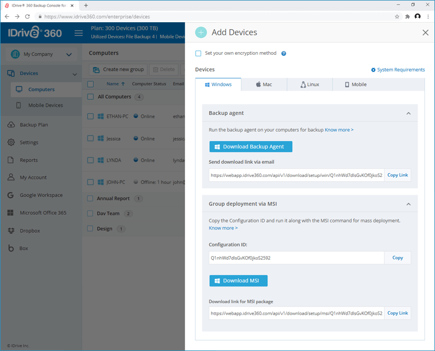Open the System Requirements link
Image resolution: width=435 pixels, height=351 pixels.
coord(397,70)
